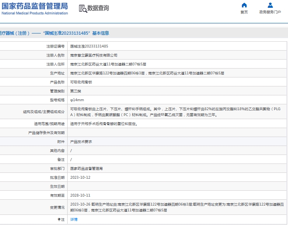The width and height of the screenshot is (288, 225).
Task: Select approving department value 国家药品监督管理局
Action: click(x=86, y=169)
